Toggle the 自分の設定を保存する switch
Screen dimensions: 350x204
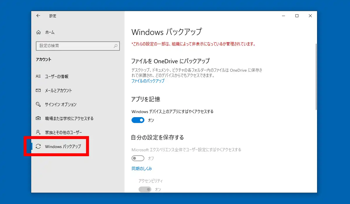[x=138, y=158]
